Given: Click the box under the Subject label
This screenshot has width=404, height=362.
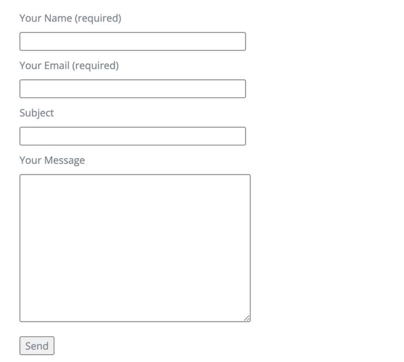Looking at the screenshot, I should point(133,136).
